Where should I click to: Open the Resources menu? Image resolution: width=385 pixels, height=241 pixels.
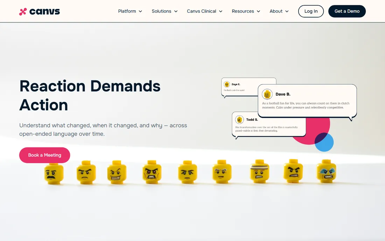pos(243,11)
